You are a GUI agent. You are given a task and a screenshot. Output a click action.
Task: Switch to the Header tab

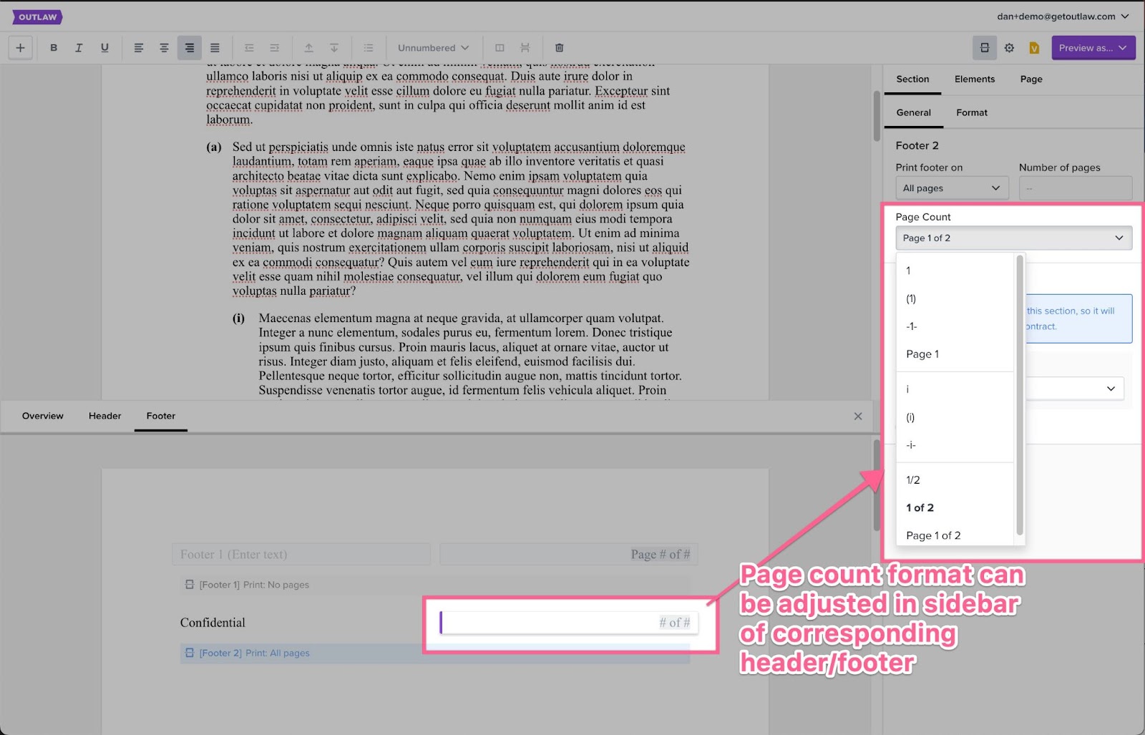104,416
